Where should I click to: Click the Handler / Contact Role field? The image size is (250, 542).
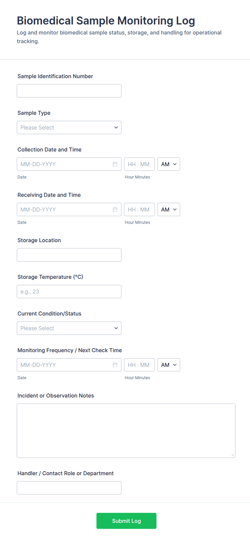69,488
